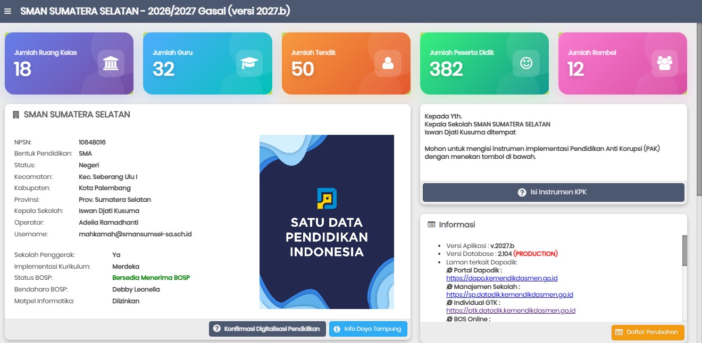This screenshot has width=702, height=343.
Task: Click the graduation cap icon on Jumlah Guru card
Action: tap(249, 63)
